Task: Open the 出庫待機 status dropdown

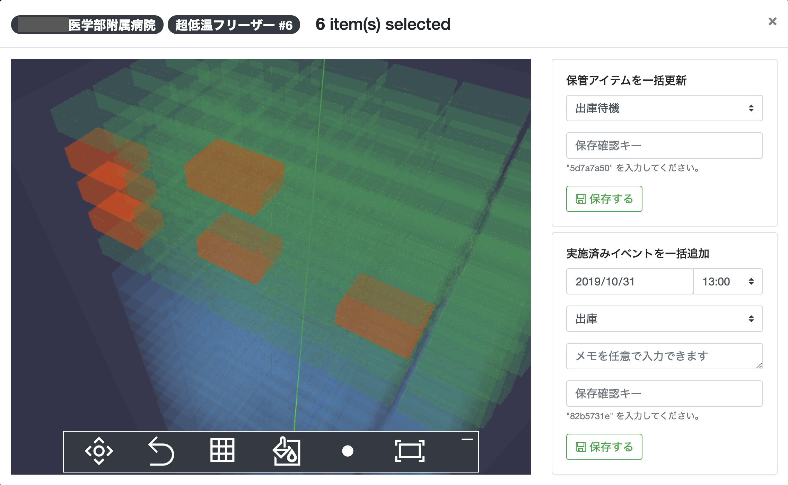Action: pos(664,108)
